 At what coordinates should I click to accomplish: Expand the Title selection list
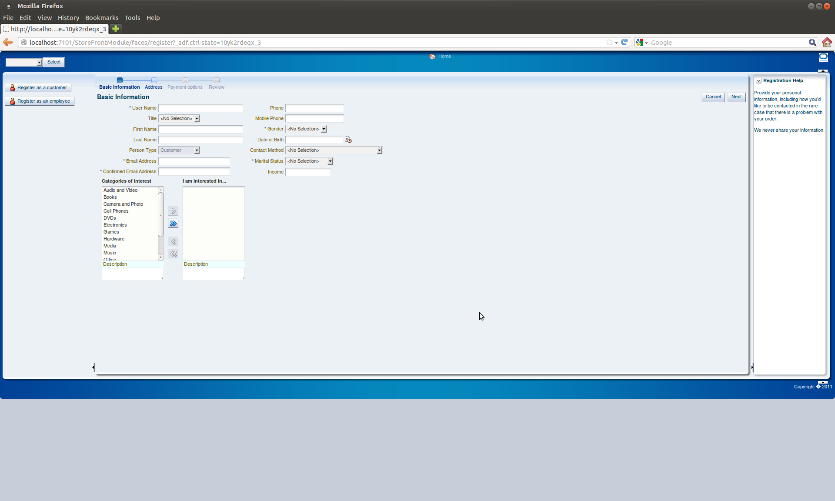(197, 118)
